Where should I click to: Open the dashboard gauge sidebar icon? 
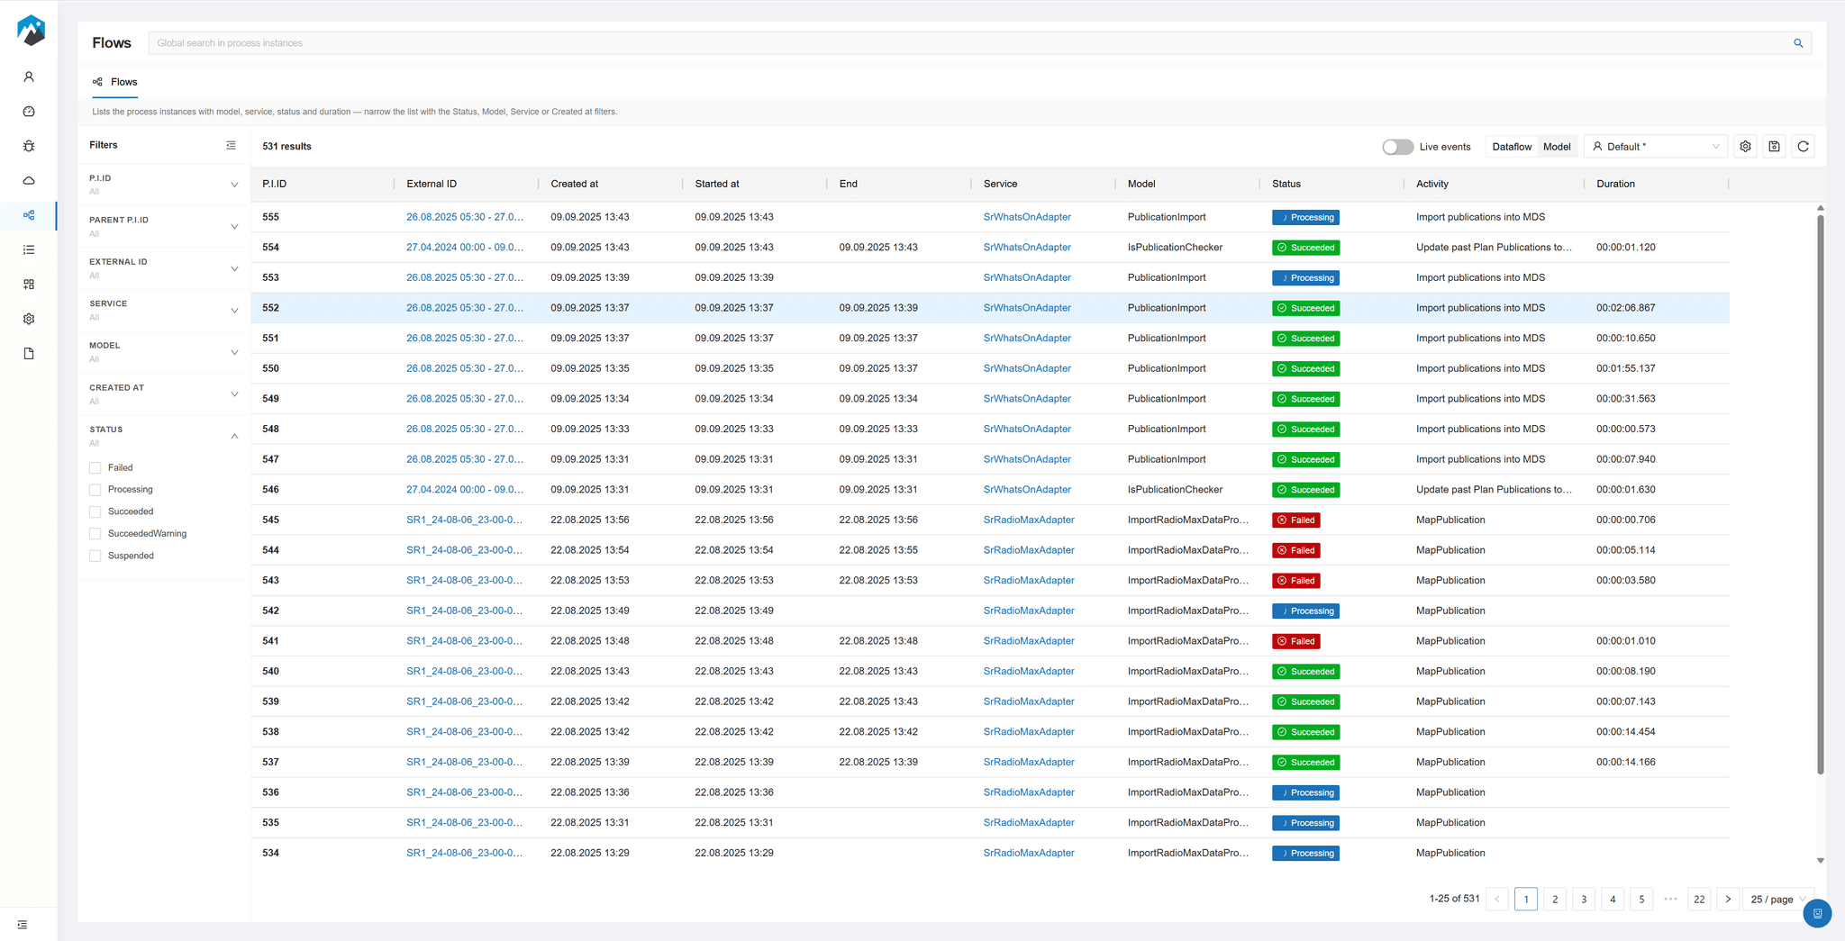[x=29, y=112]
